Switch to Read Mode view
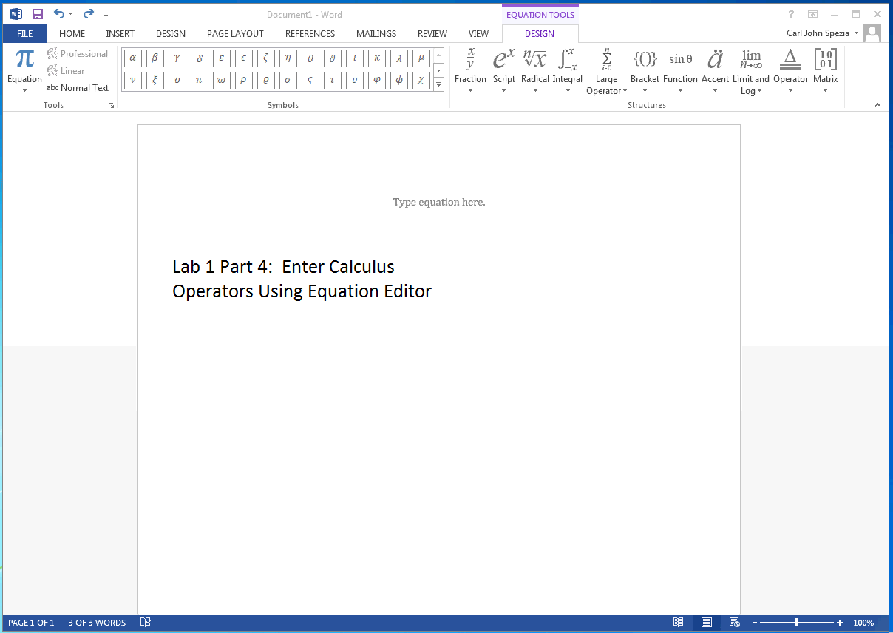The image size is (893, 633). pos(678,623)
